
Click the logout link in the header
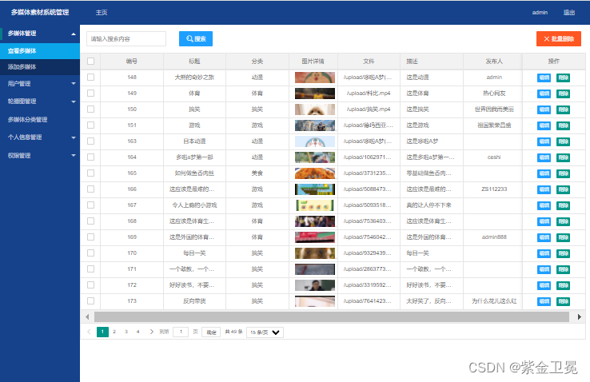(569, 13)
